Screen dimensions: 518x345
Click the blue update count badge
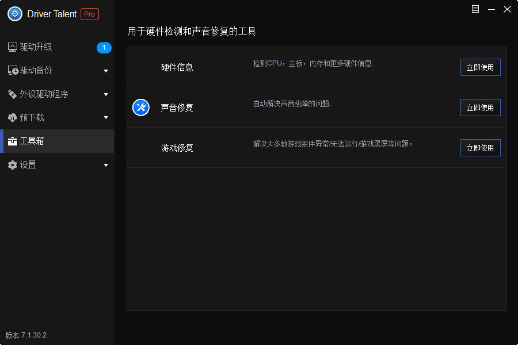pos(104,48)
